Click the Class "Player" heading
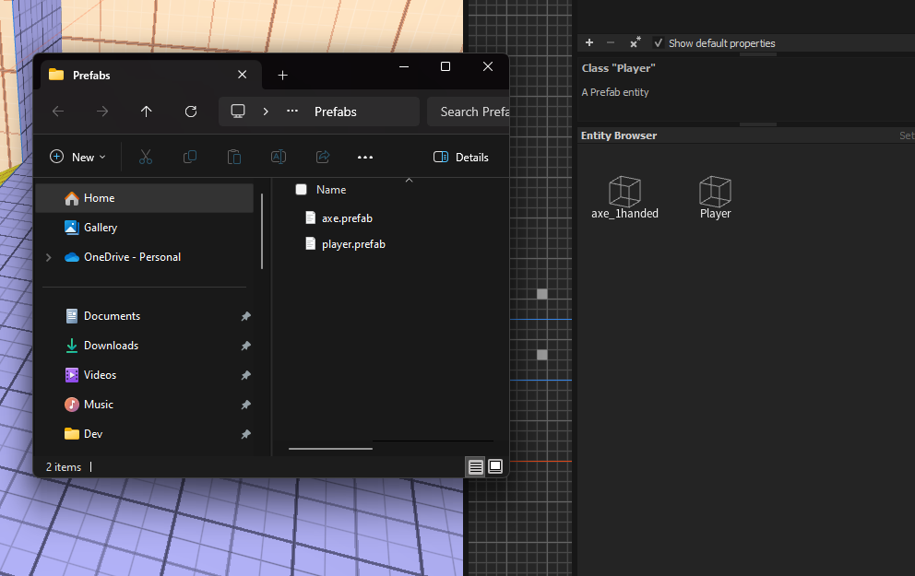 coord(619,68)
